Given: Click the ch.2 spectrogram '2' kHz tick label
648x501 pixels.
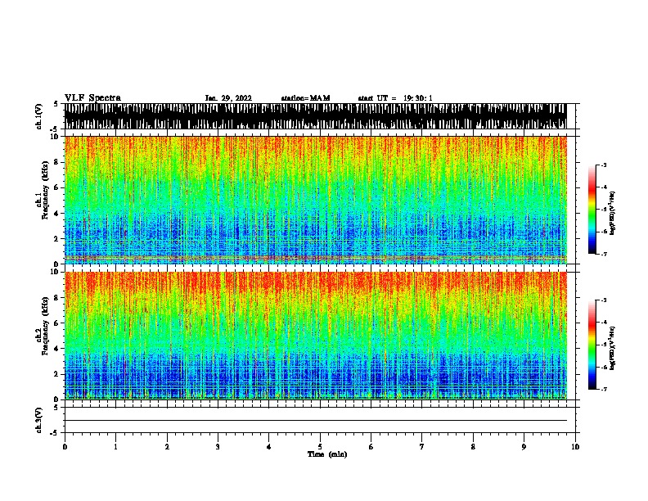Looking at the screenshot, I should point(57,374).
